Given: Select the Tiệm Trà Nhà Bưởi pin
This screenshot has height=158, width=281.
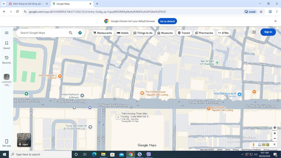Looking at the screenshot, I should pos(239,94).
